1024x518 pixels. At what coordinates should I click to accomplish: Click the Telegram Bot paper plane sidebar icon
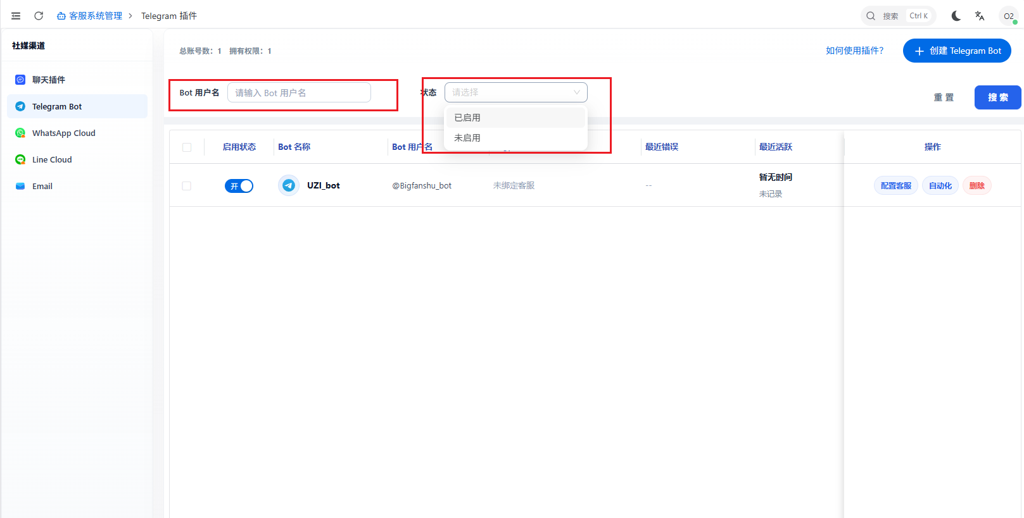coord(20,106)
